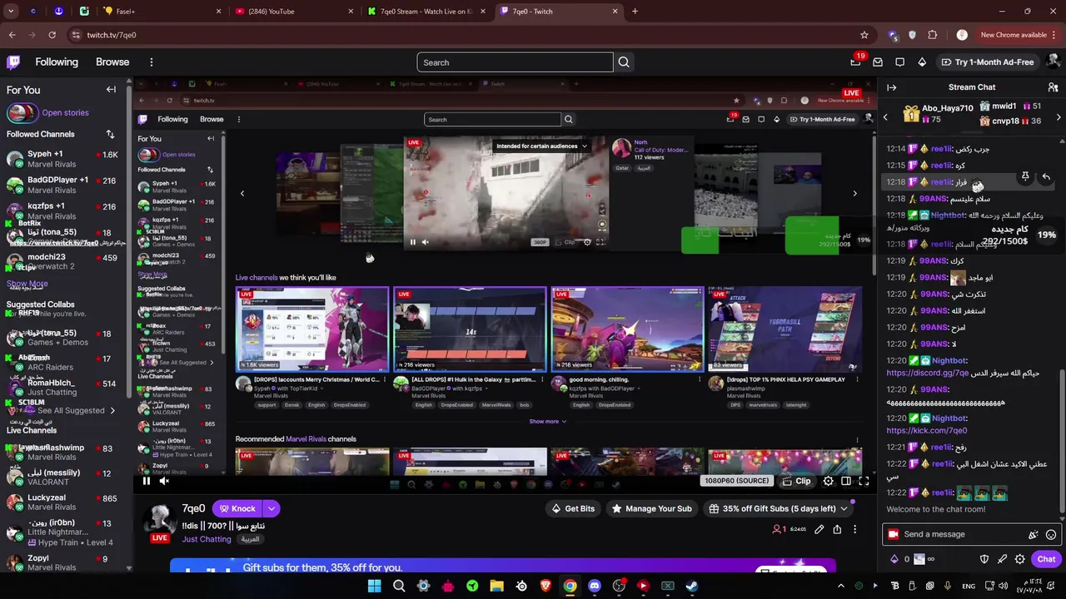This screenshot has width=1066, height=599.
Task: Open the Steam taskbar icon
Action: [691, 586]
